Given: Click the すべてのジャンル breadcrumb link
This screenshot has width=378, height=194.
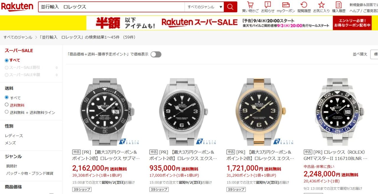Looking at the screenshot, I should 18,37.
